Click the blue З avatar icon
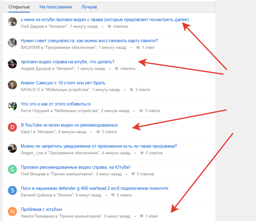 (12, 190)
